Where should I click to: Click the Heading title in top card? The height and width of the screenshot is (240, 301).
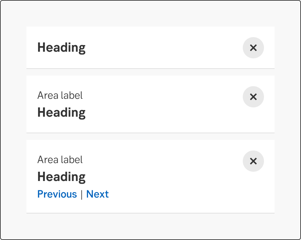pyautogui.click(x=61, y=47)
